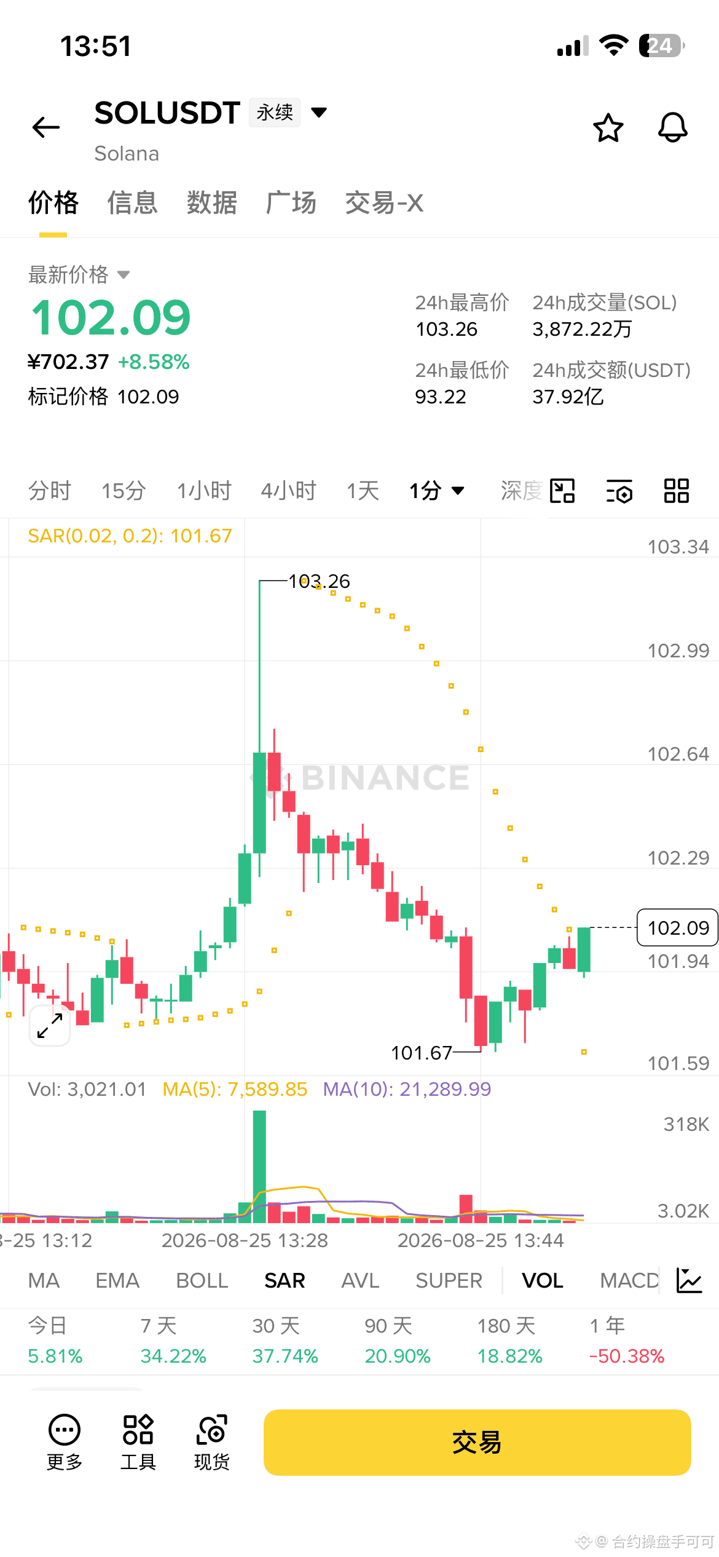Tap the MA(10) volume value label
Image resolution: width=719 pixels, height=1557 pixels.
(x=407, y=1089)
